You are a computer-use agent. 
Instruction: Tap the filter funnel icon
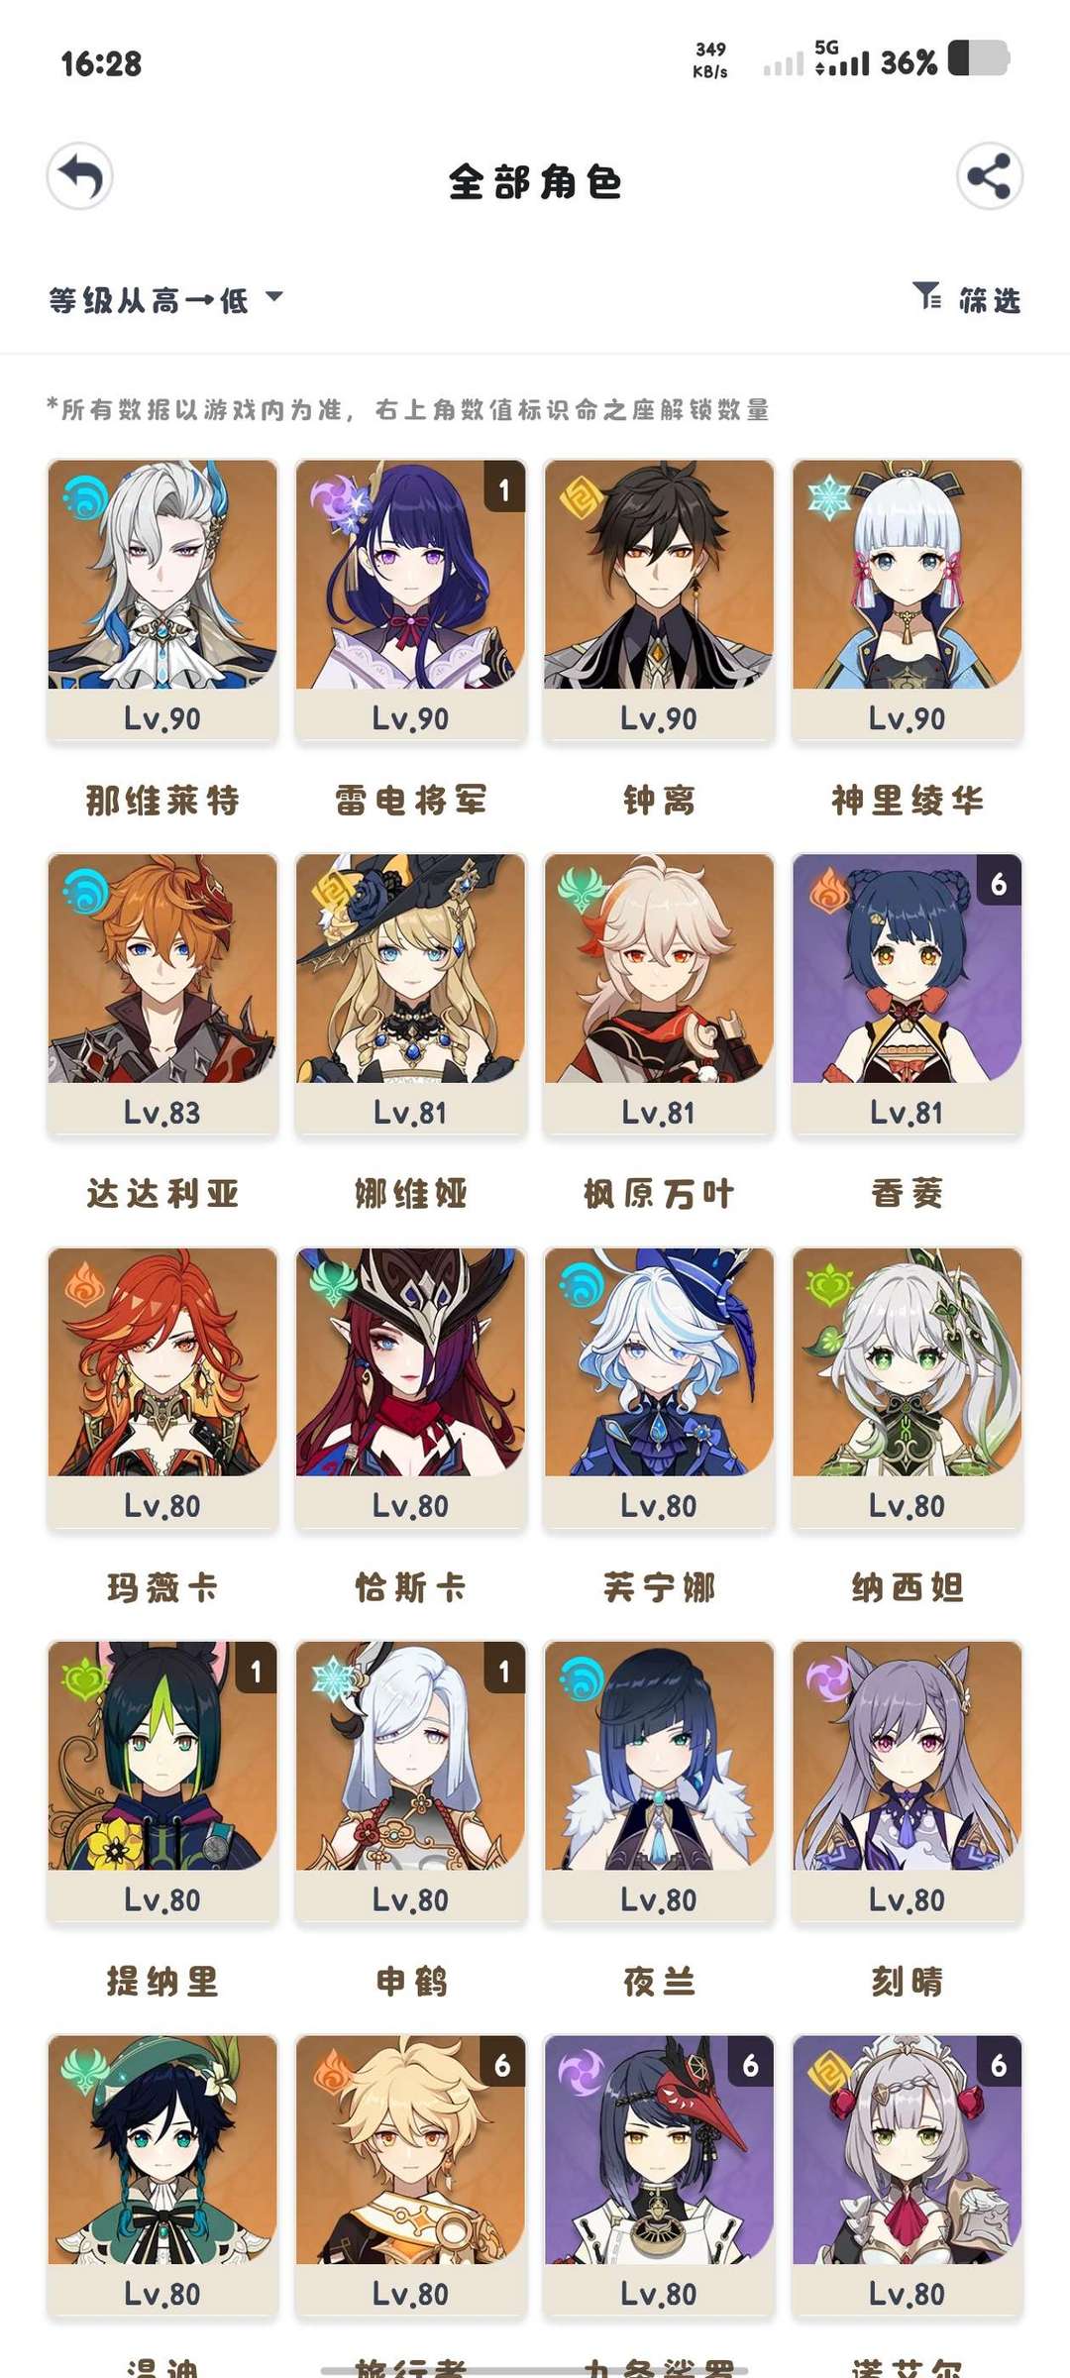pyautogui.click(x=927, y=296)
